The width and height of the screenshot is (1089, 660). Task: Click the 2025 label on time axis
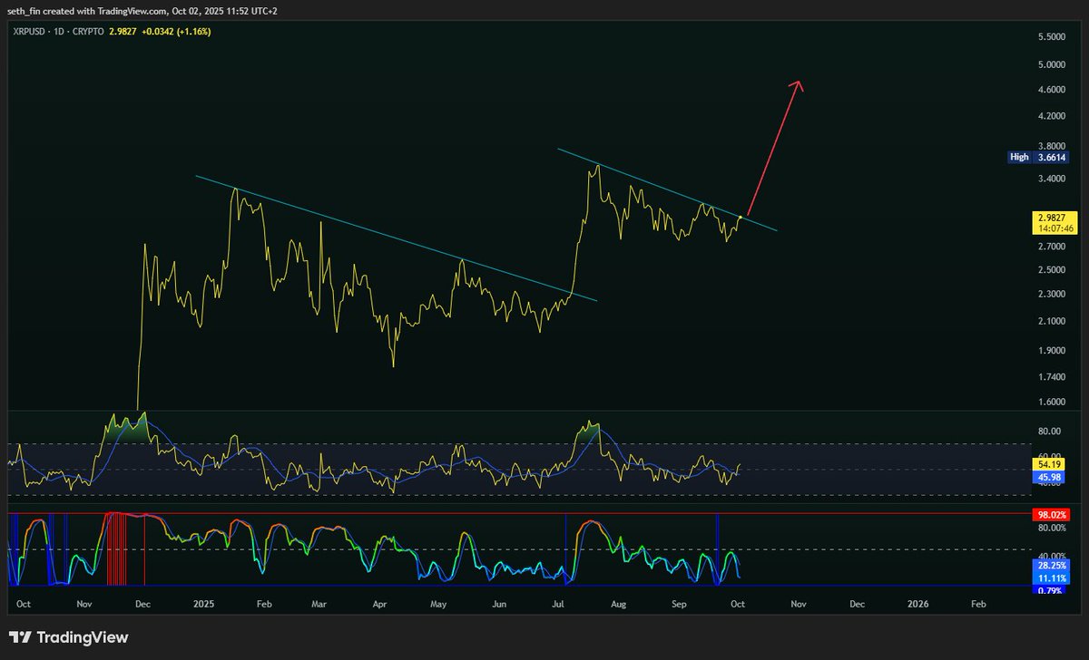202,603
